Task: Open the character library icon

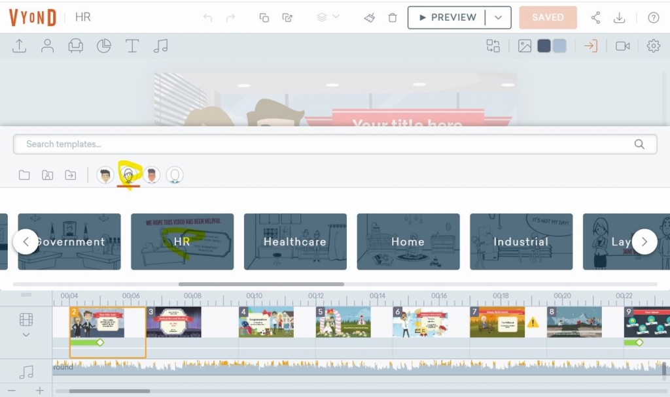Action: (x=47, y=46)
